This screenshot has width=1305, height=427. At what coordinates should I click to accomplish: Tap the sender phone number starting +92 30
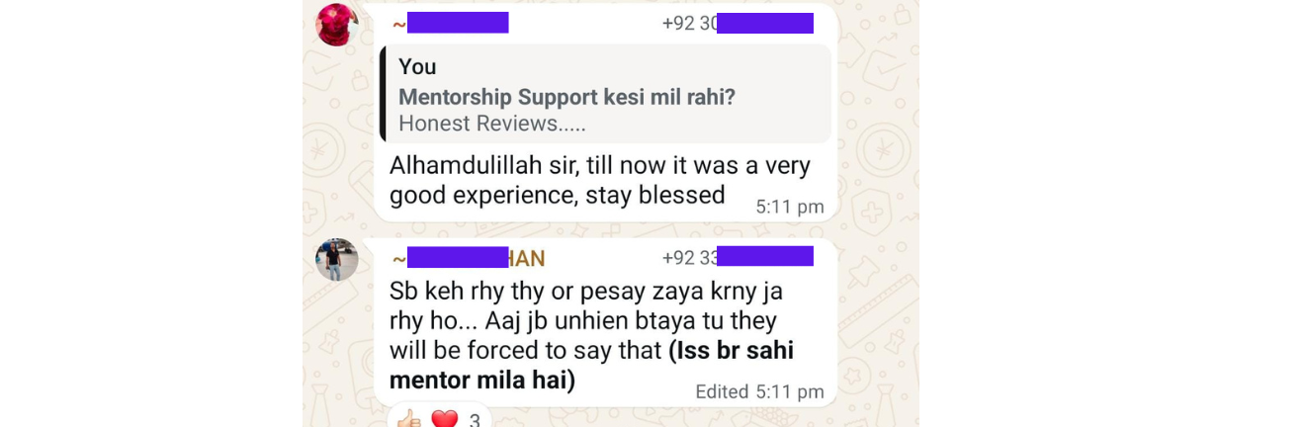[738, 23]
